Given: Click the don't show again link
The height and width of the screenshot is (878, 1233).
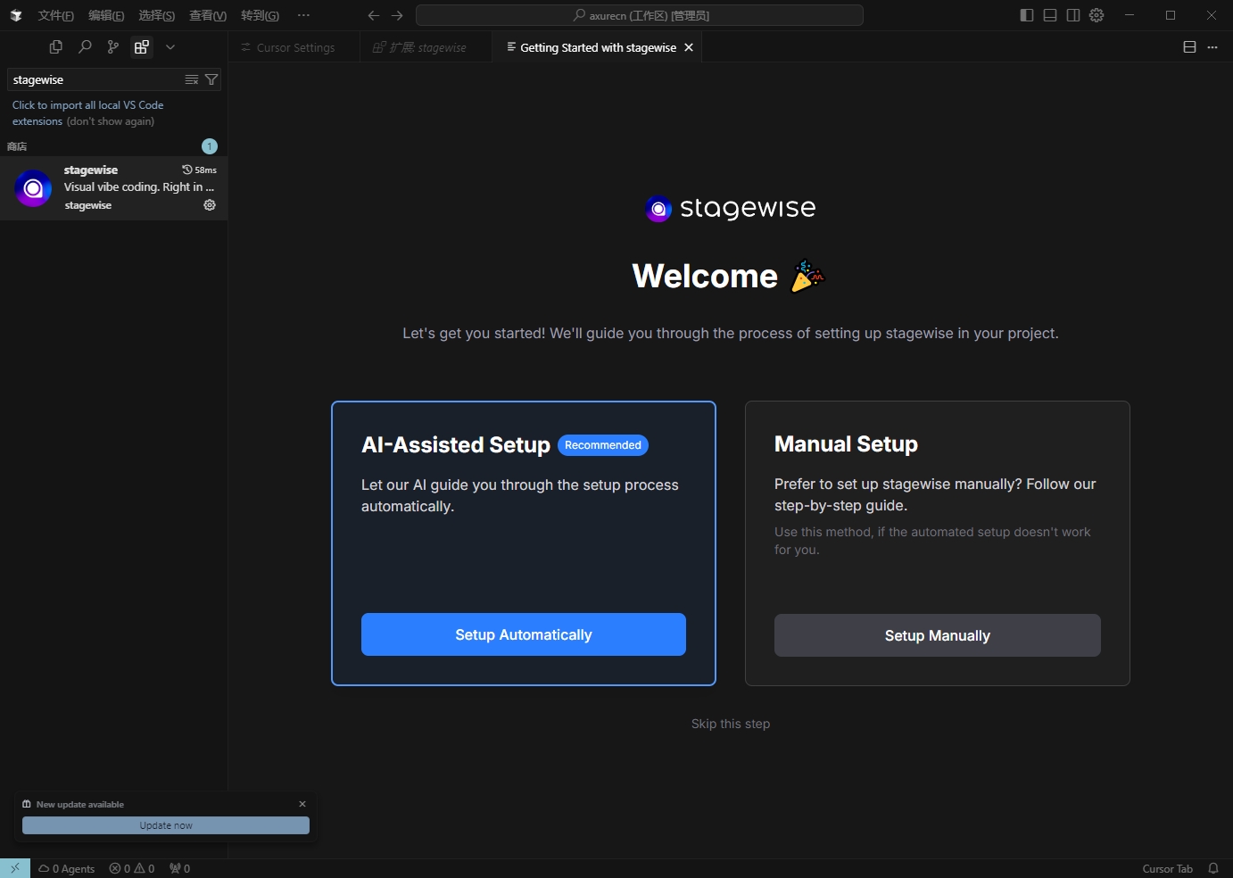Looking at the screenshot, I should point(111,121).
